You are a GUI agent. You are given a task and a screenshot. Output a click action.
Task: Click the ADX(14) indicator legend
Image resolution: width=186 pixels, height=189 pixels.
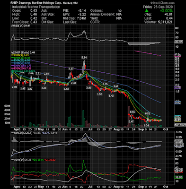coord(21,160)
